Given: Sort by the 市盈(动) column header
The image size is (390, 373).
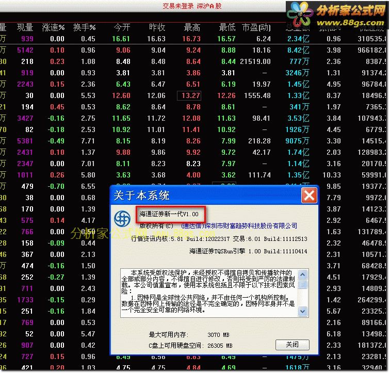Looking at the screenshot, I should 256,27.
